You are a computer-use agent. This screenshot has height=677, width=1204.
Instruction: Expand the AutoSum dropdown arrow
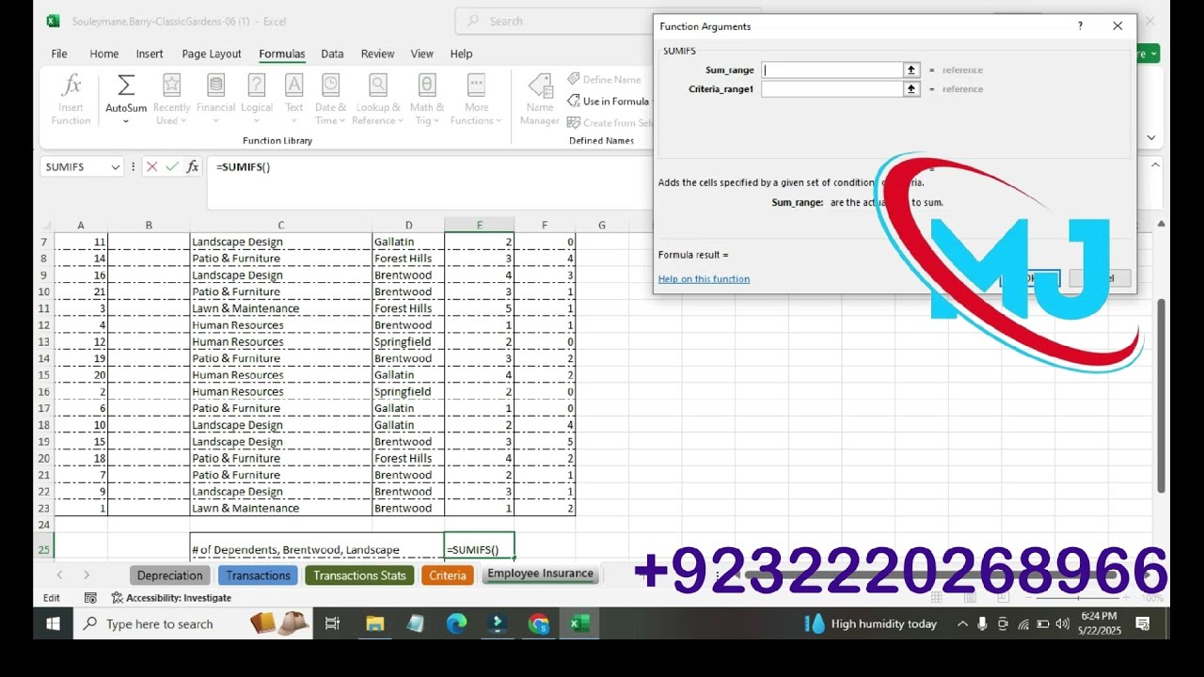click(x=125, y=121)
